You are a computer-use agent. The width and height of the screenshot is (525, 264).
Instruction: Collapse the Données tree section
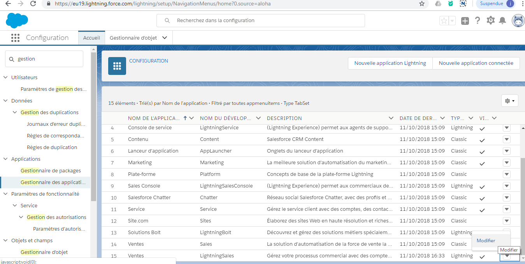[x=5, y=101]
